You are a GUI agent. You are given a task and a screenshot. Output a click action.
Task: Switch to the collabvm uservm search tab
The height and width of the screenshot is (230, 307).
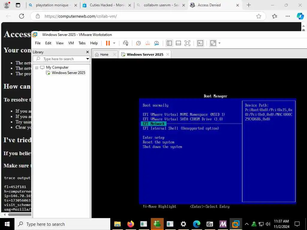coord(161,5)
